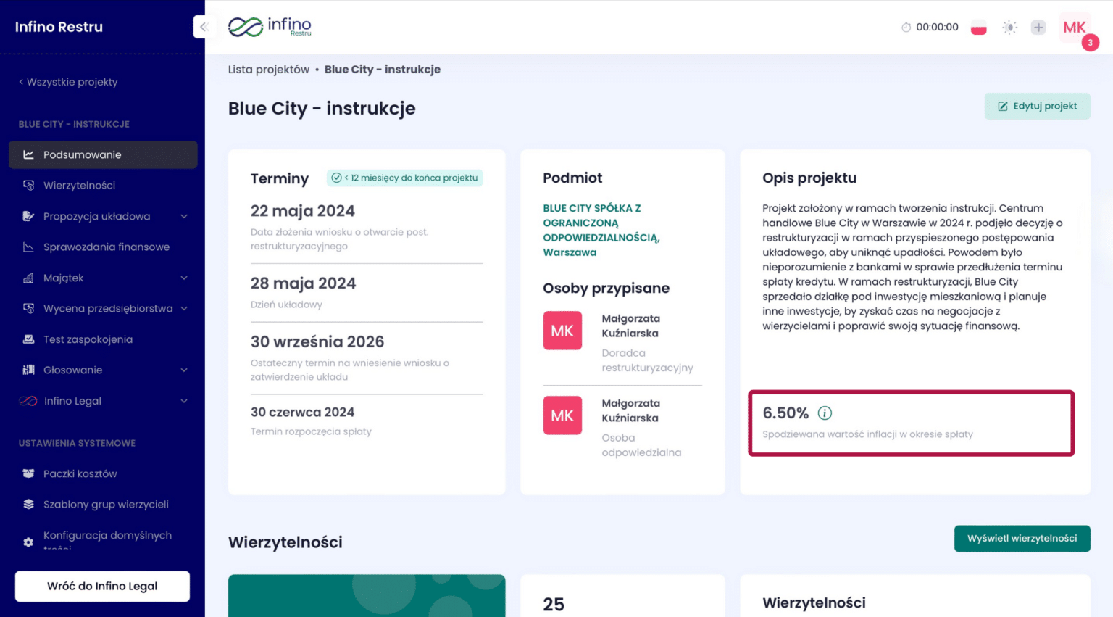Click the stopwatch timer icon

pos(905,27)
